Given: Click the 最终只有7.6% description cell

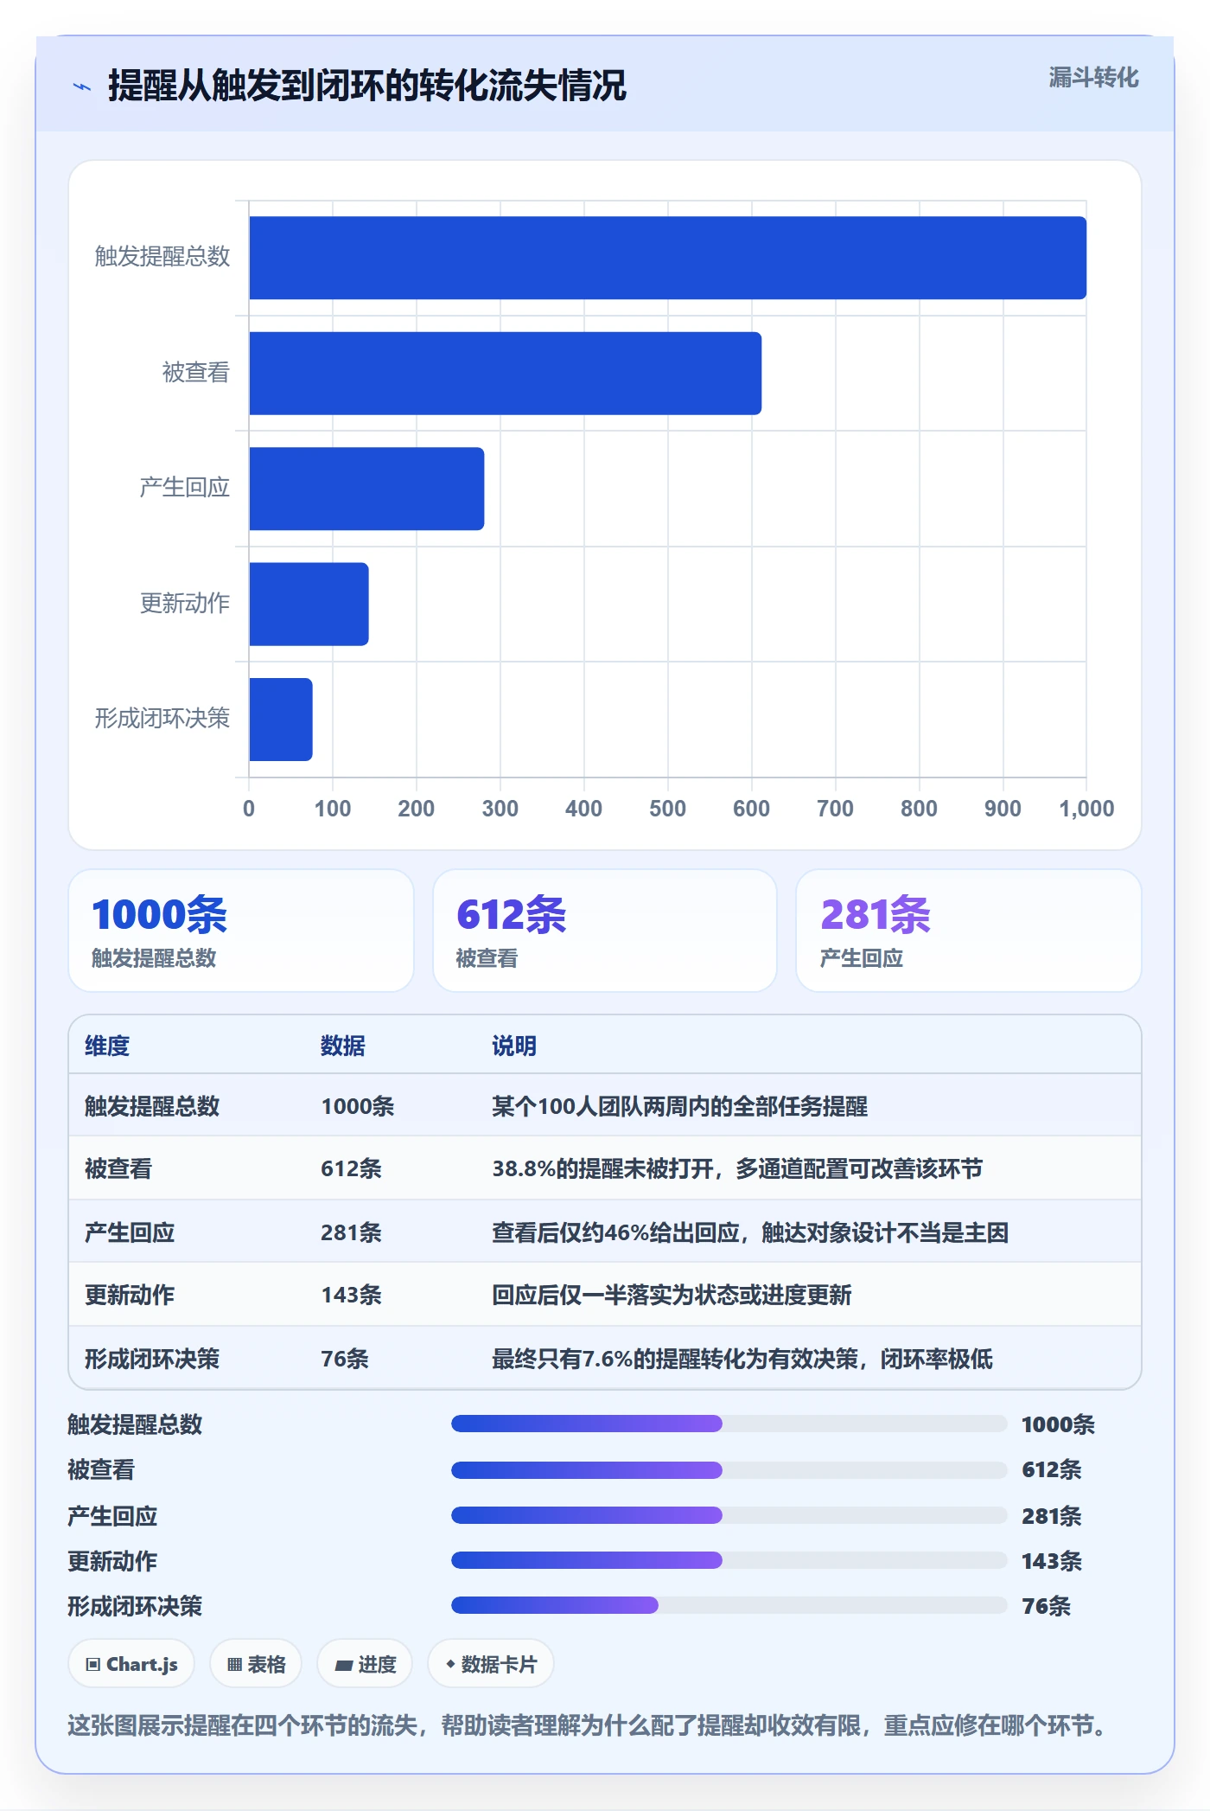Looking at the screenshot, I should click(x=742, y=1359).
